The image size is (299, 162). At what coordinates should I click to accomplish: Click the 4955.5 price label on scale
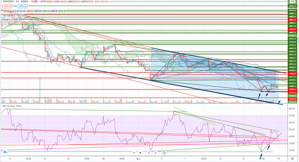[292, 6]
